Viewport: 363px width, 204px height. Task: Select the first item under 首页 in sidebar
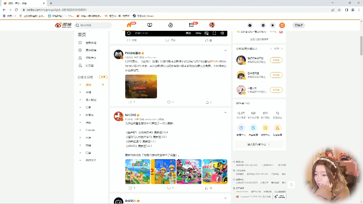91,43
